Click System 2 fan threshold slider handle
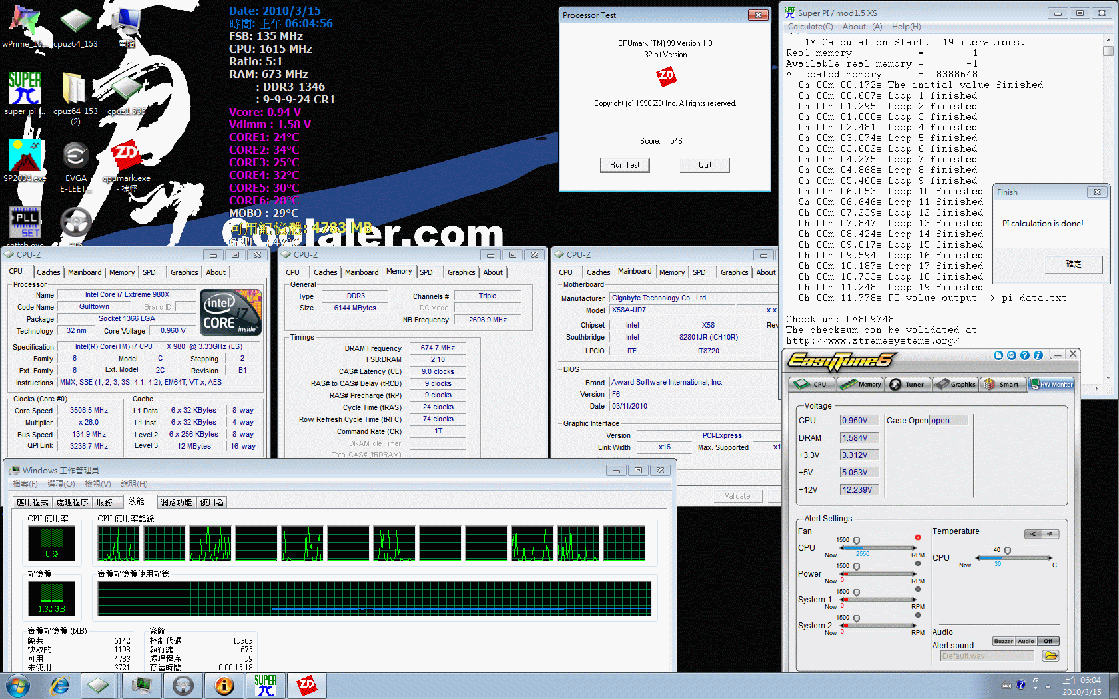This screenshot has width=1119, height=699. (x=857, y=618)
